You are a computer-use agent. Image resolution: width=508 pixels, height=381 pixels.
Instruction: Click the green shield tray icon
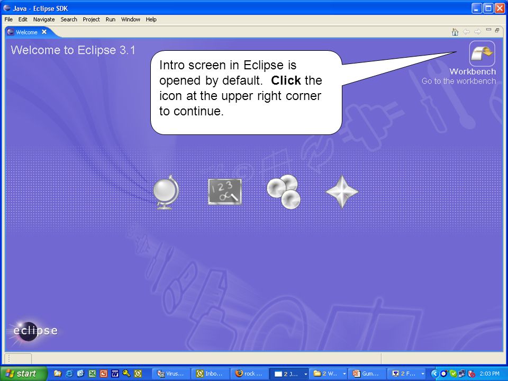tap(453, 374)
